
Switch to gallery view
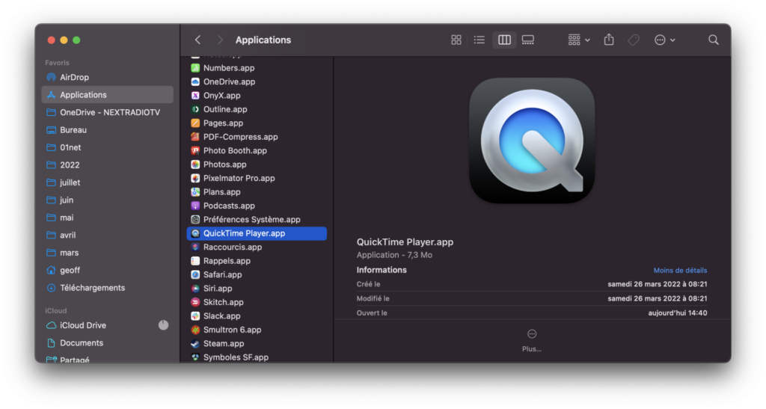528,40
